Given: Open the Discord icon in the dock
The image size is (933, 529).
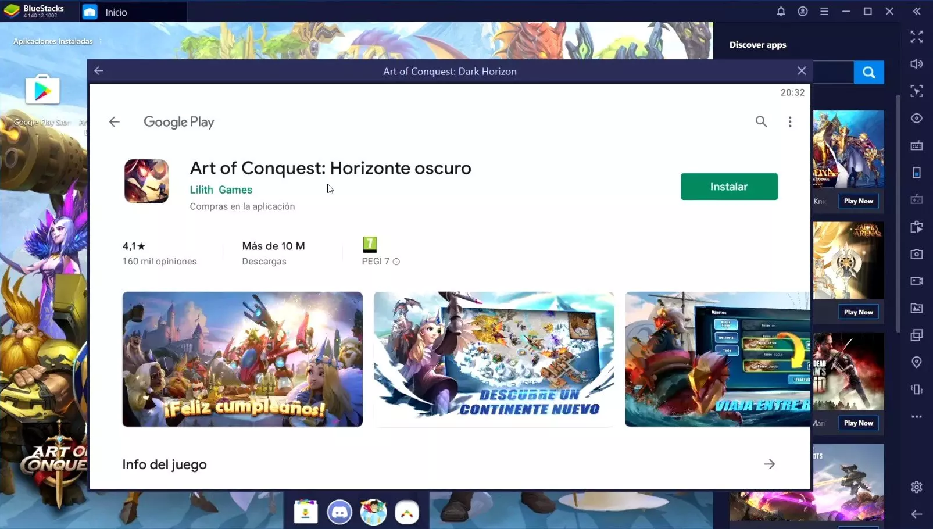Looking at the screenshot, I should [339, 512].
